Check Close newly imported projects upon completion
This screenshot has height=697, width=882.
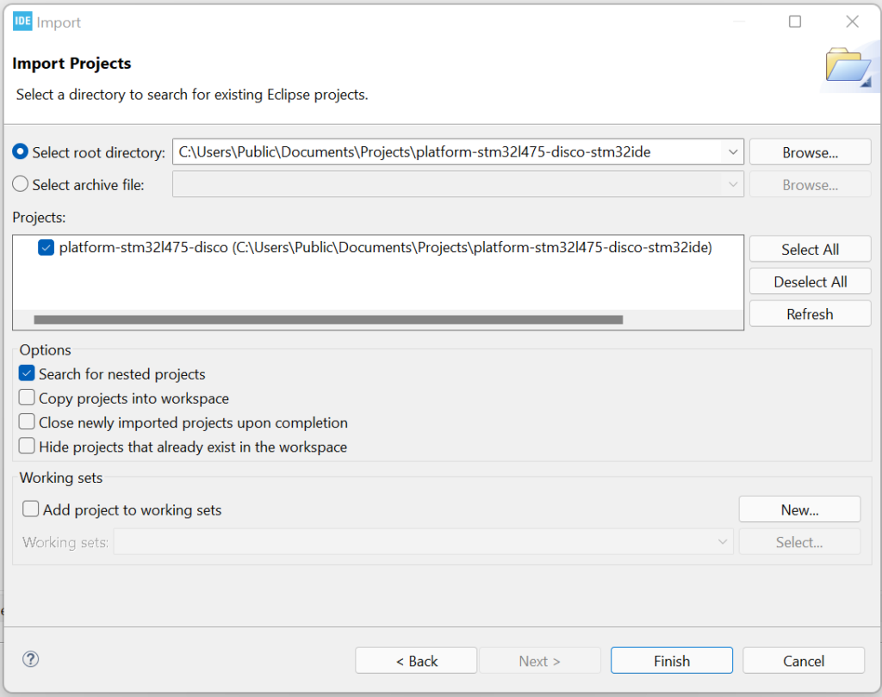tap(26, 423)
